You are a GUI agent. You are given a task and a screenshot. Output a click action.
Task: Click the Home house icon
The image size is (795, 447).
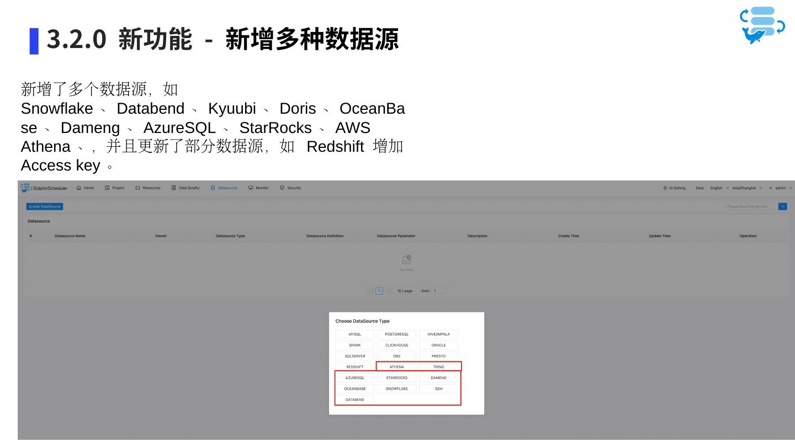pos(79,188)
